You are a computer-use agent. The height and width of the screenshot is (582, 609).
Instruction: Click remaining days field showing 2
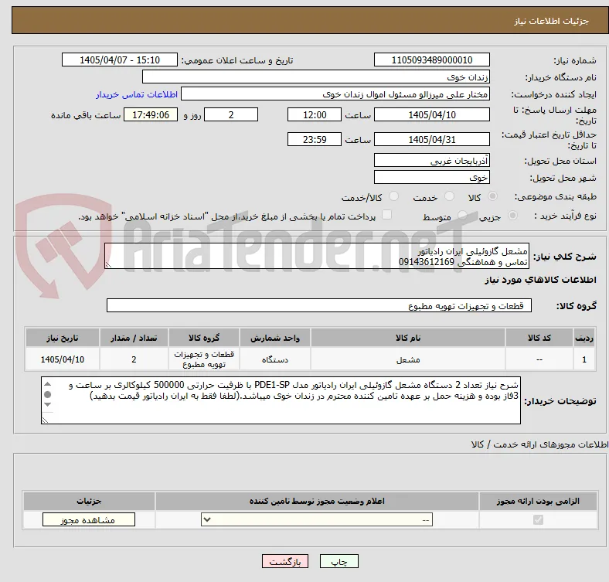(x=231, y=115)
